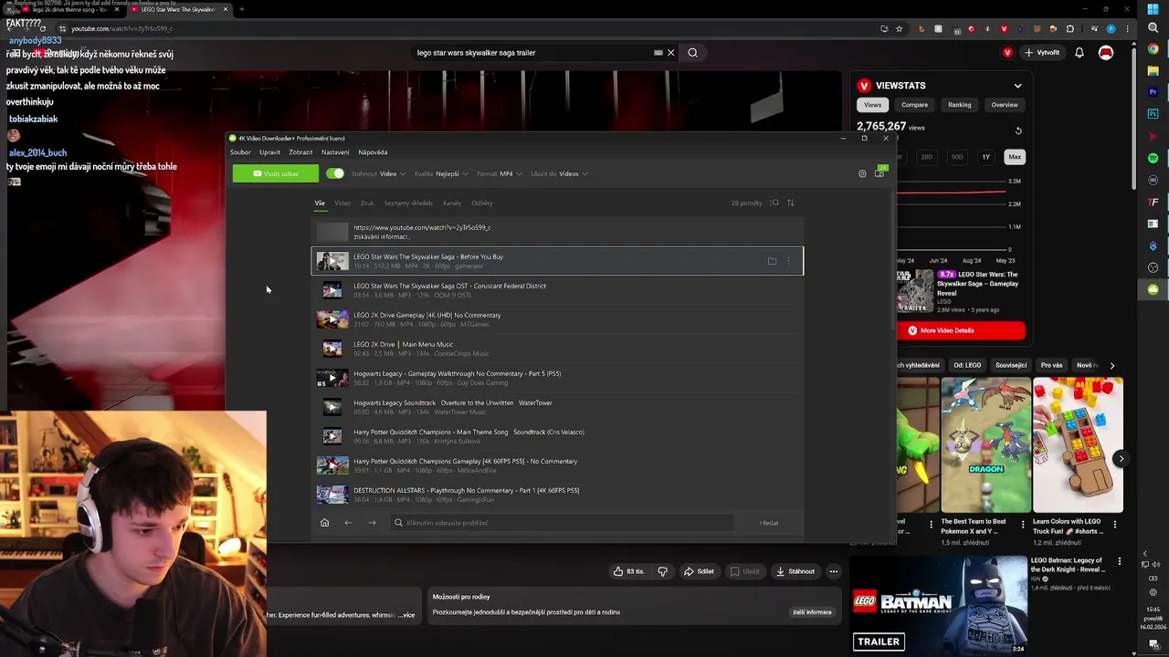
Task: Click the in-app browser forward arrow
Action: coord(372,523)
